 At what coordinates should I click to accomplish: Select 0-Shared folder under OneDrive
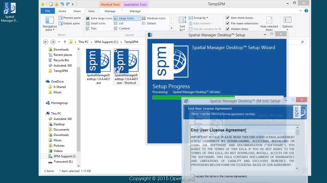[60, 87]
